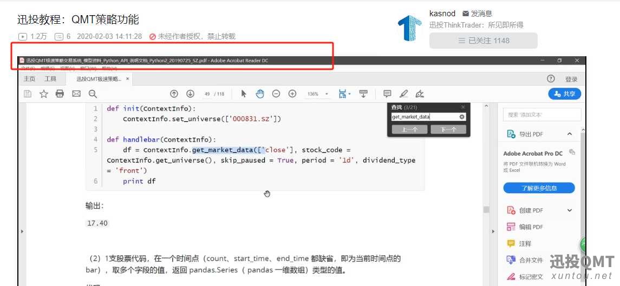620x286 pixels.
Task: Click the save file icon in Acrobat toolbar
Action: coord(28,94)
